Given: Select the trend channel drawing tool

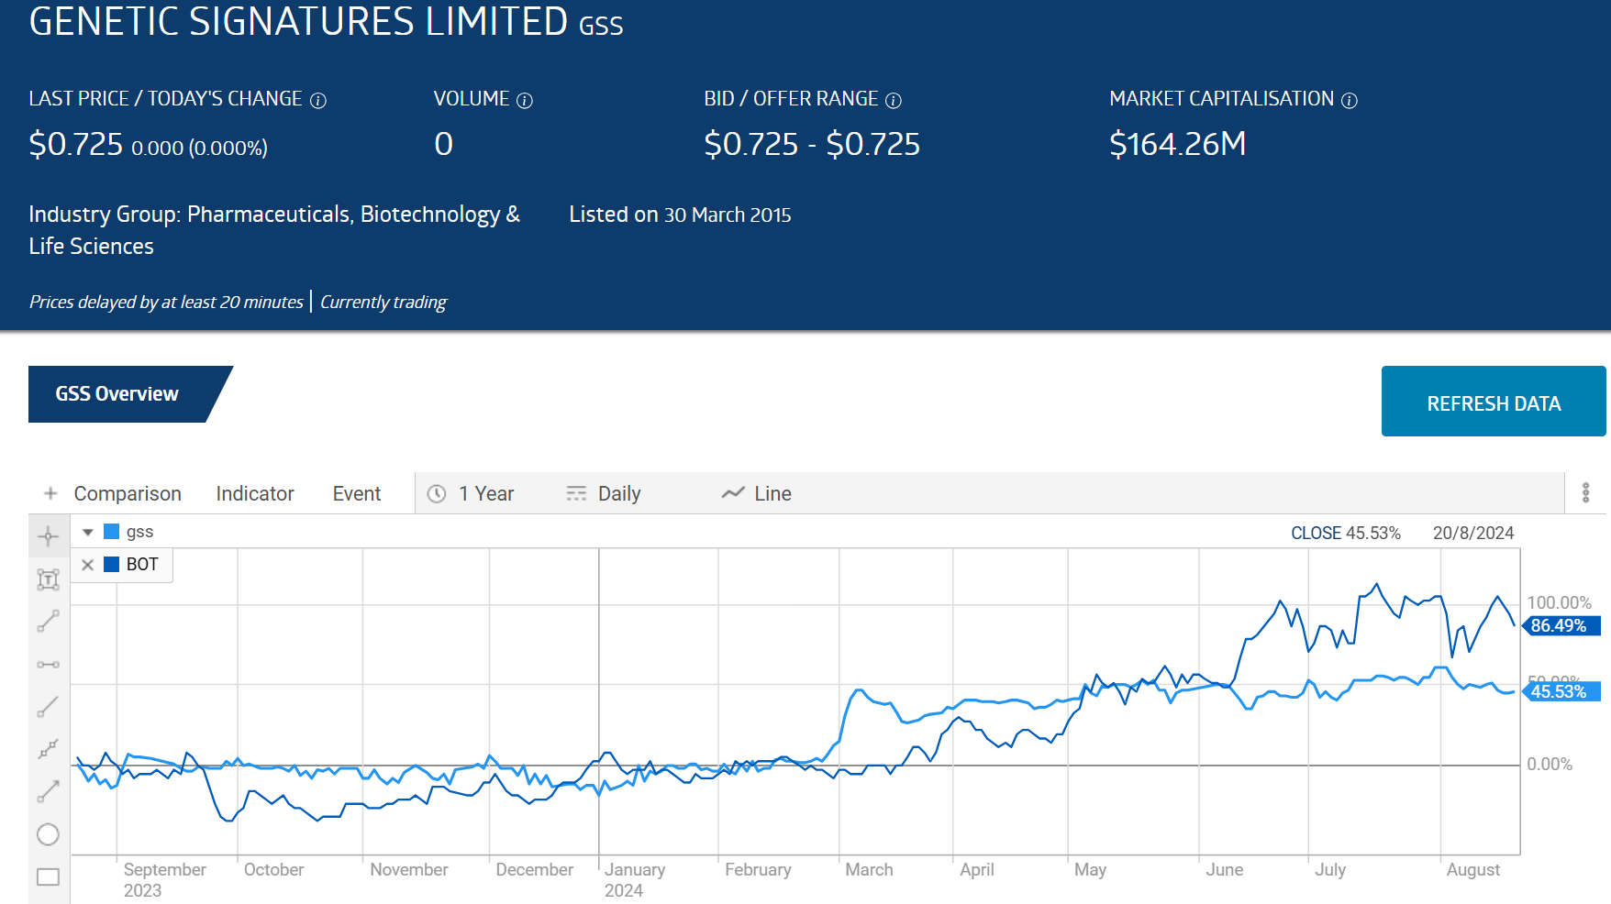Looking at the screenshot, I should 49,749.
